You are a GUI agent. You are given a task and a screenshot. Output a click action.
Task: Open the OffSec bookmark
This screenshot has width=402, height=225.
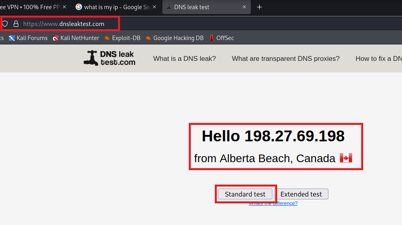coord(221,38)
